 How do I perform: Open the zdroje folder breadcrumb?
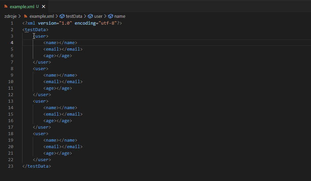(10, 16)
